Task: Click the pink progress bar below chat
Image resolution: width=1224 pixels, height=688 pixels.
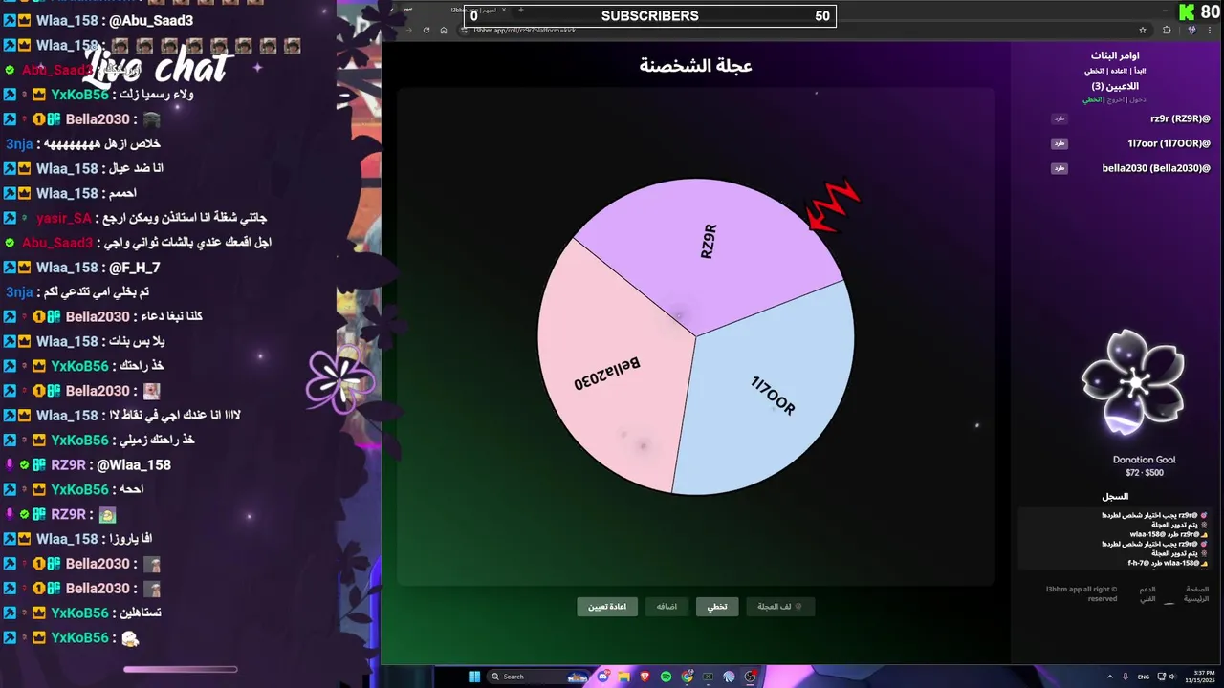Action: pos(180,669)
